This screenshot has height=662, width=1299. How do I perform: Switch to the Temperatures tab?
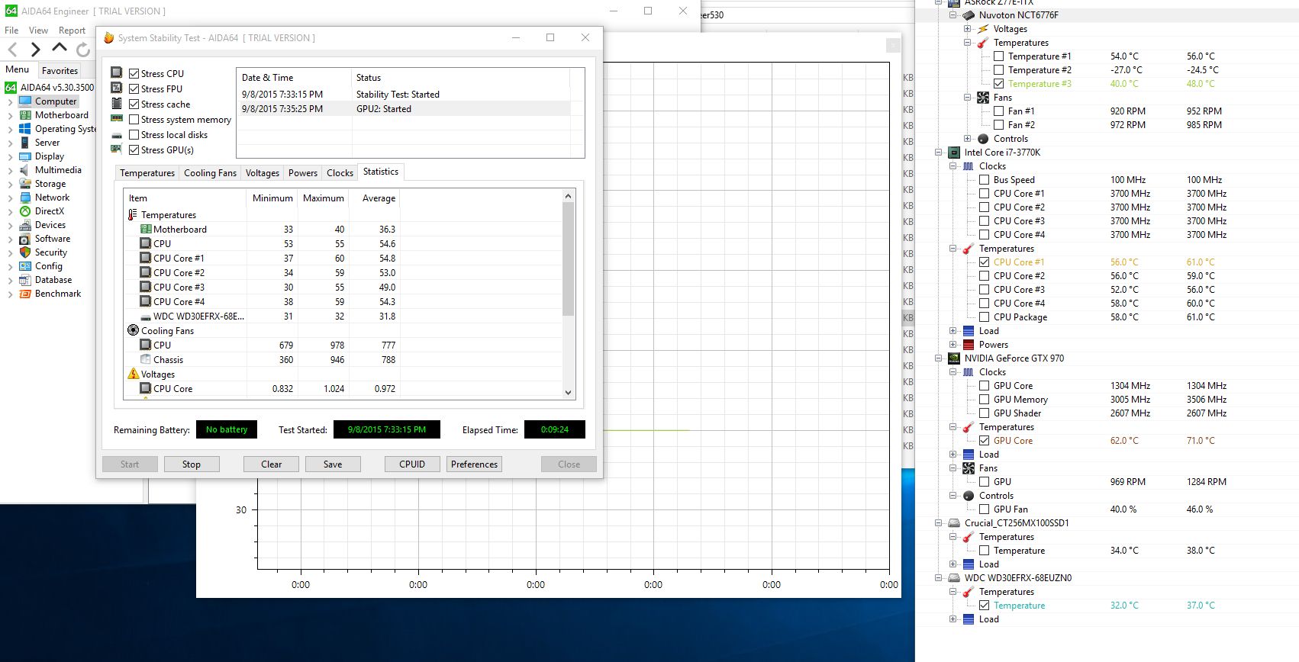pos(147,173)
